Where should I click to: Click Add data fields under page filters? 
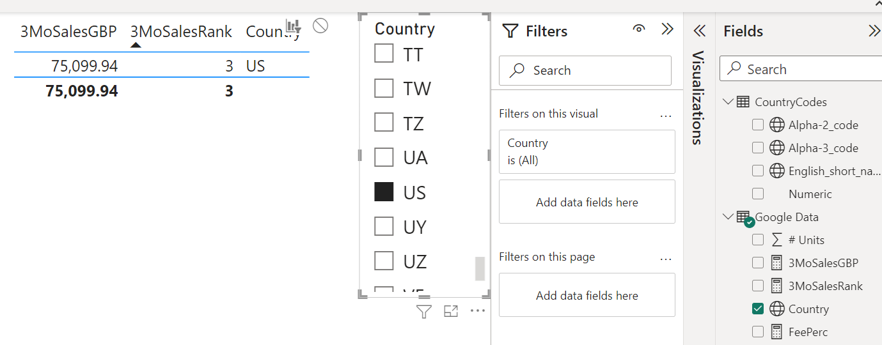[587, 295]
